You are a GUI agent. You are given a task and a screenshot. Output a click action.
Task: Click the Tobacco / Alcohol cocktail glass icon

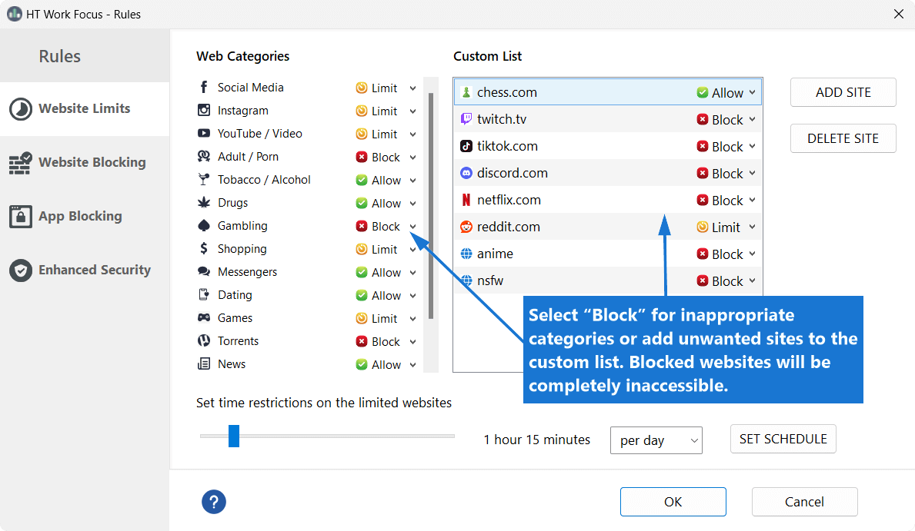point(204,180)
